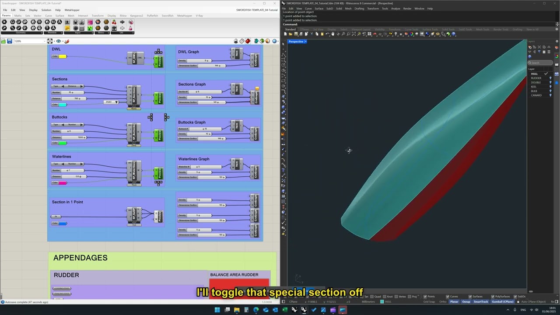Click the pink gradient icon in Input panel

[x=90, y=22]
